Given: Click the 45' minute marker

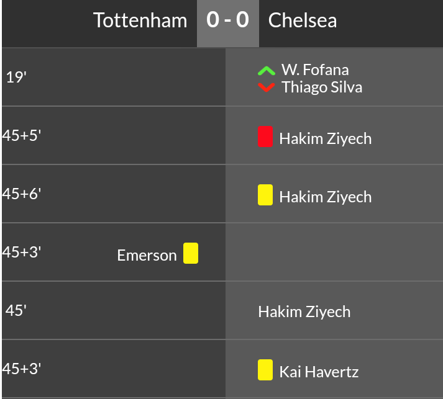Looking at the screenshot, I should (16, 310).
